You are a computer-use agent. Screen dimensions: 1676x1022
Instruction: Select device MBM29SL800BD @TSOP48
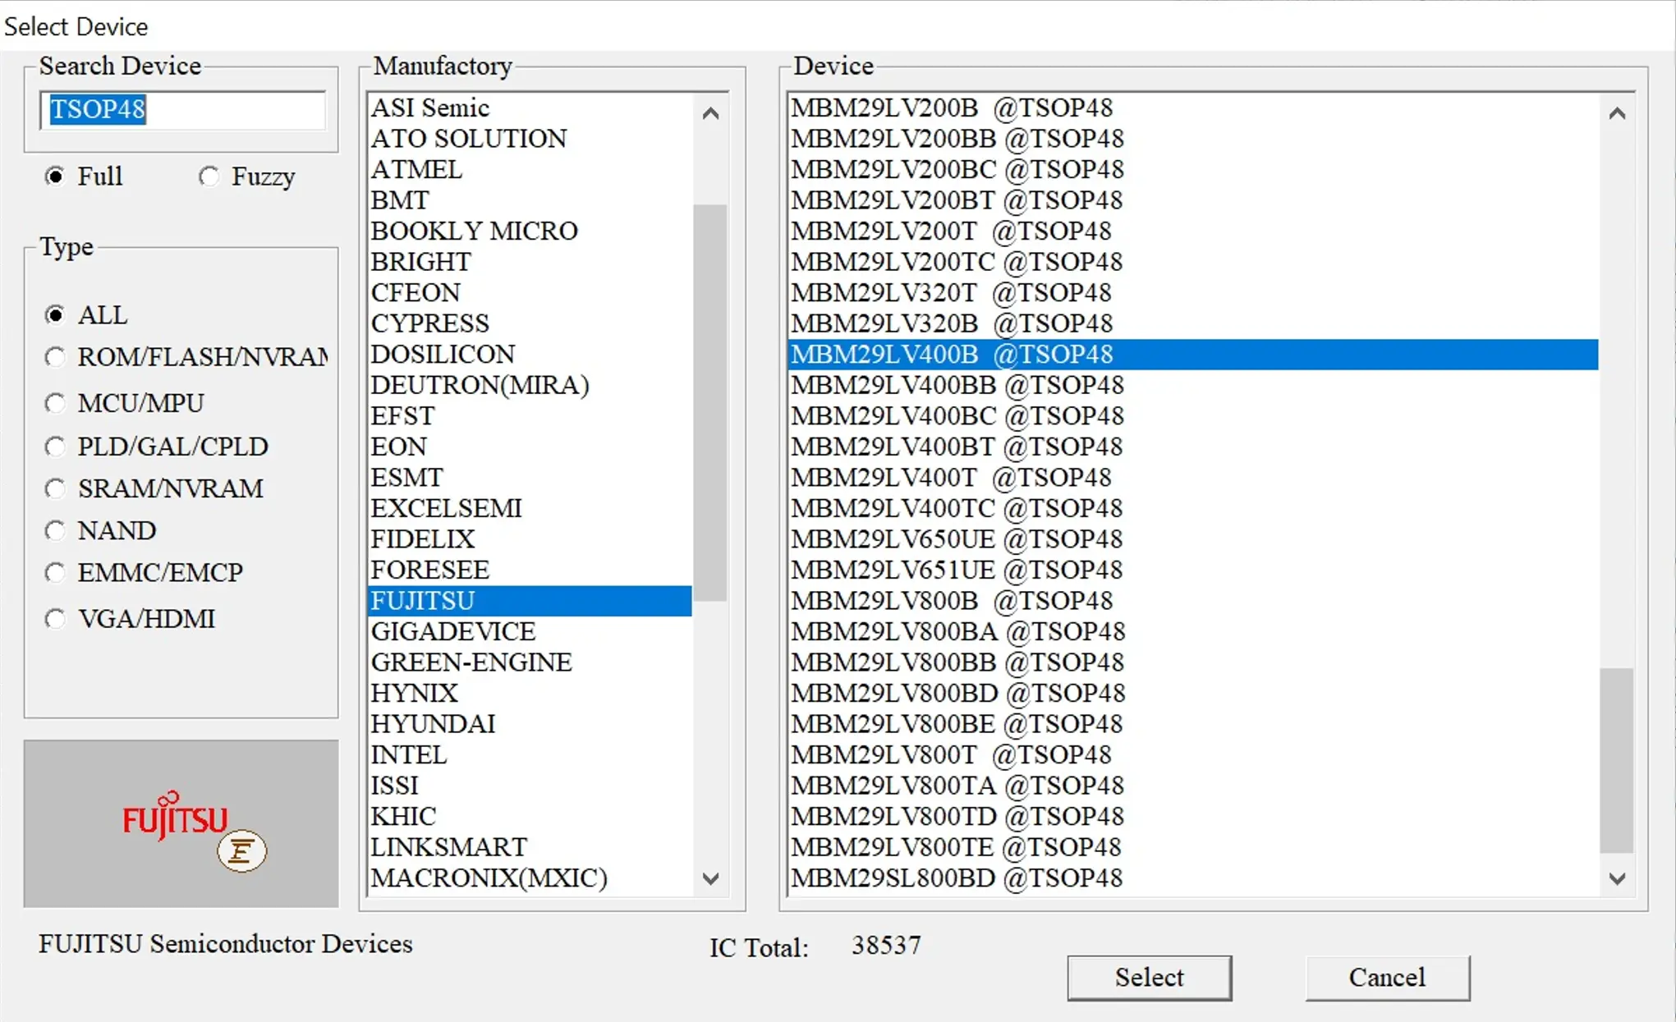1192,878
